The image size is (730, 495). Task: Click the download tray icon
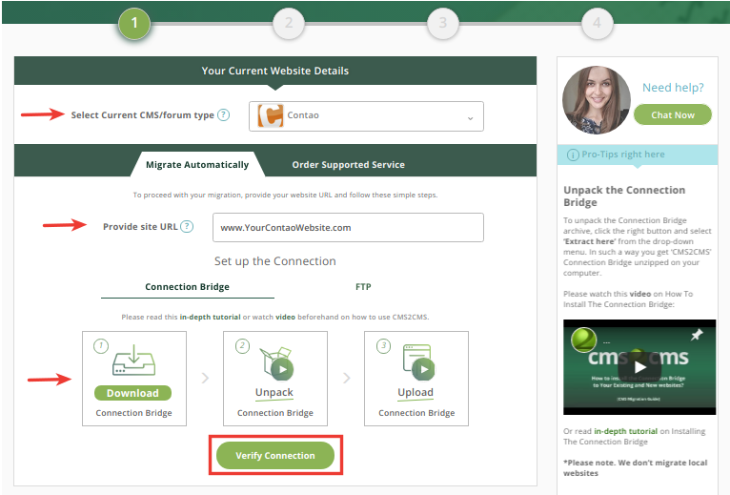133,360
